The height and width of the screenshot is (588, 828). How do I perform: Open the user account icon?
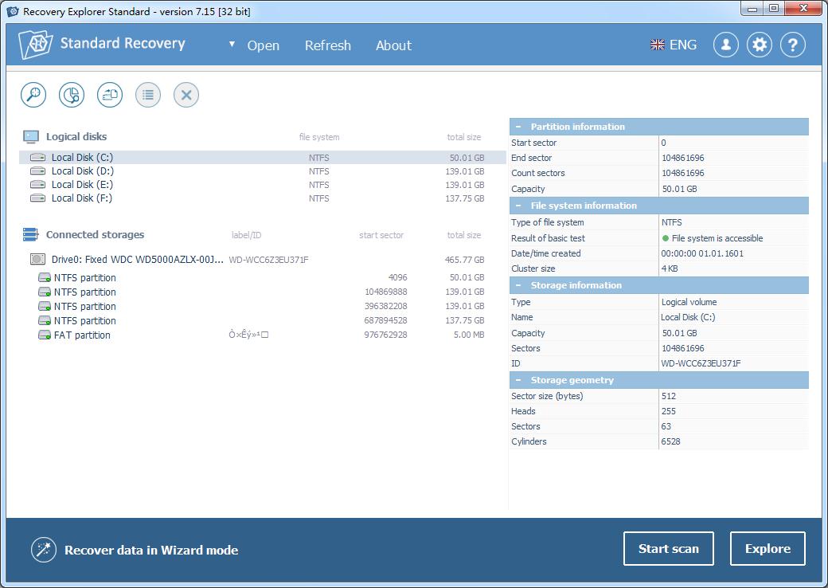[725, 45]
